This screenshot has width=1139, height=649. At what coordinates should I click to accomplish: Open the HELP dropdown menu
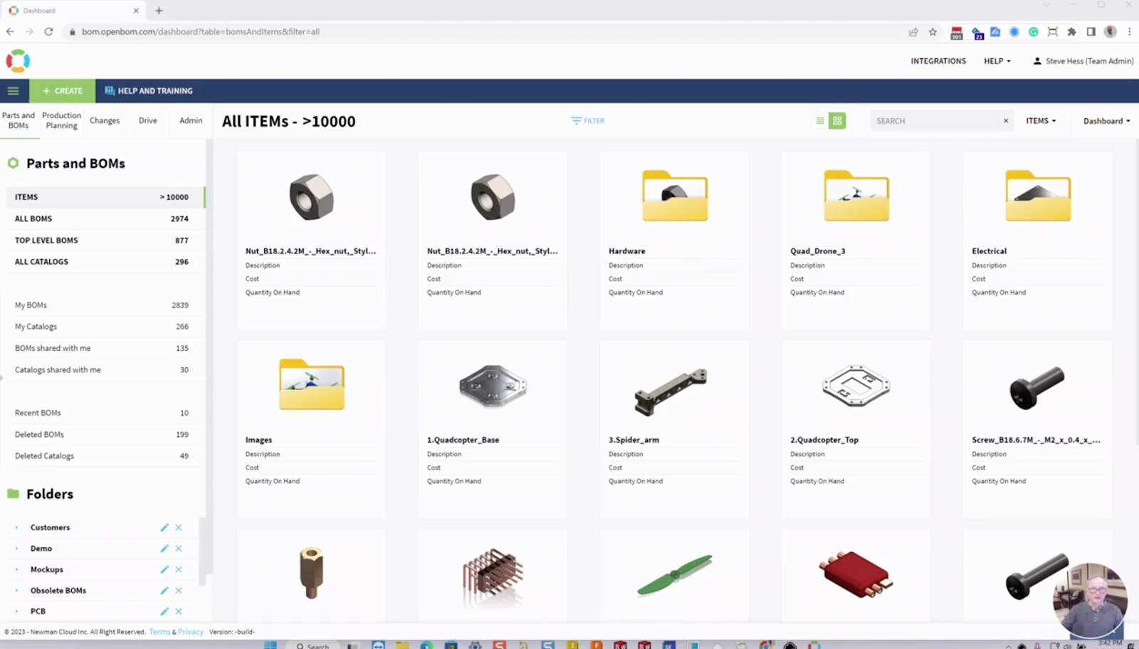tap(997, 61)
